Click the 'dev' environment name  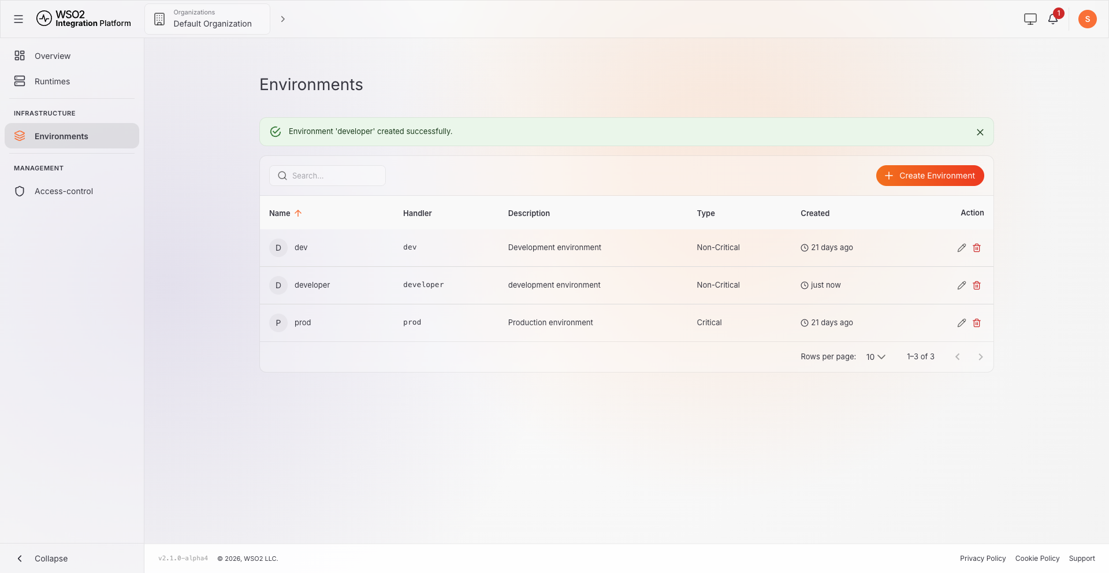tap(301, 248)
